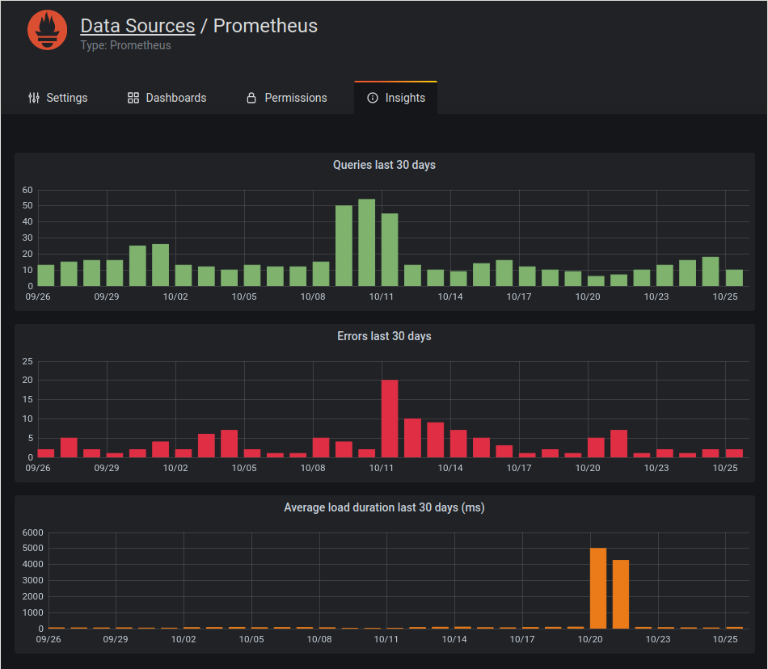768x669 pixels.
Task: Click the Average load duration panel title
Action: point(384,507)
